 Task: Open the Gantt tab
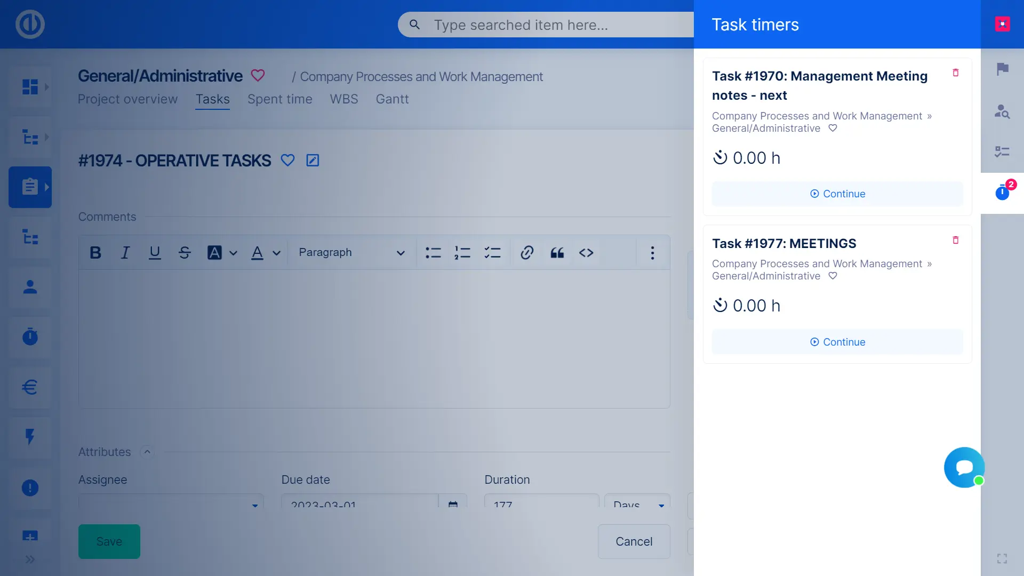point(392,99)
